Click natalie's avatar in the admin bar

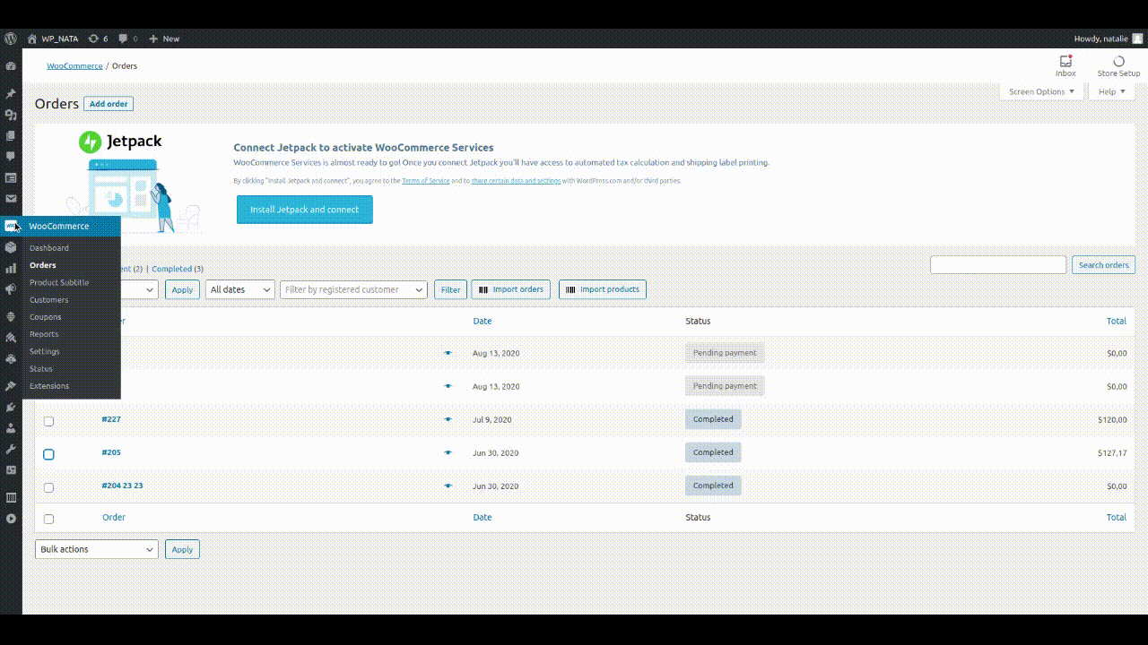coord(1137,39)
